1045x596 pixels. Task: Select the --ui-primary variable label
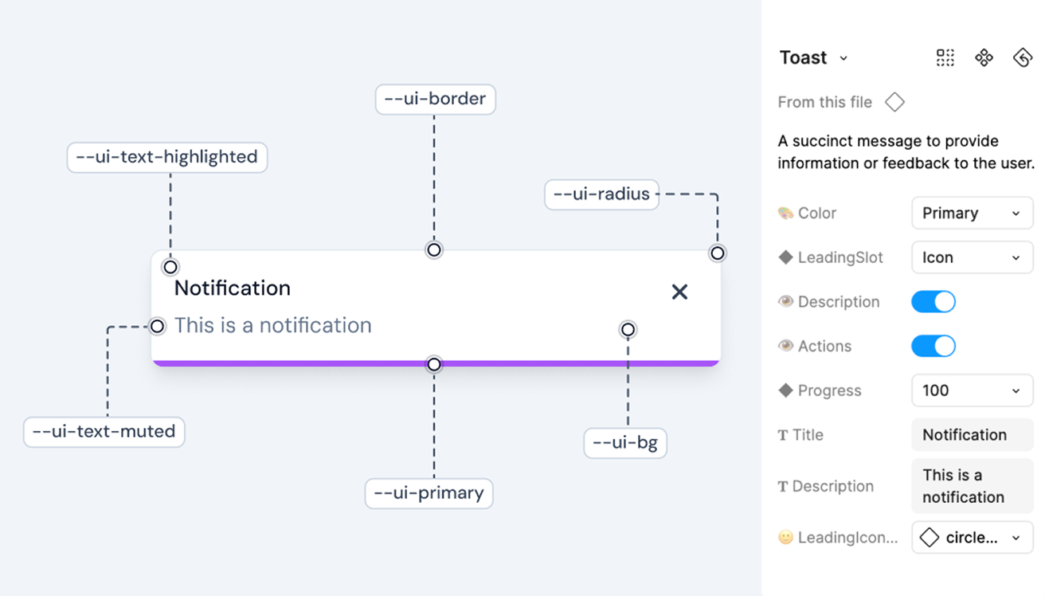(429, 493)
